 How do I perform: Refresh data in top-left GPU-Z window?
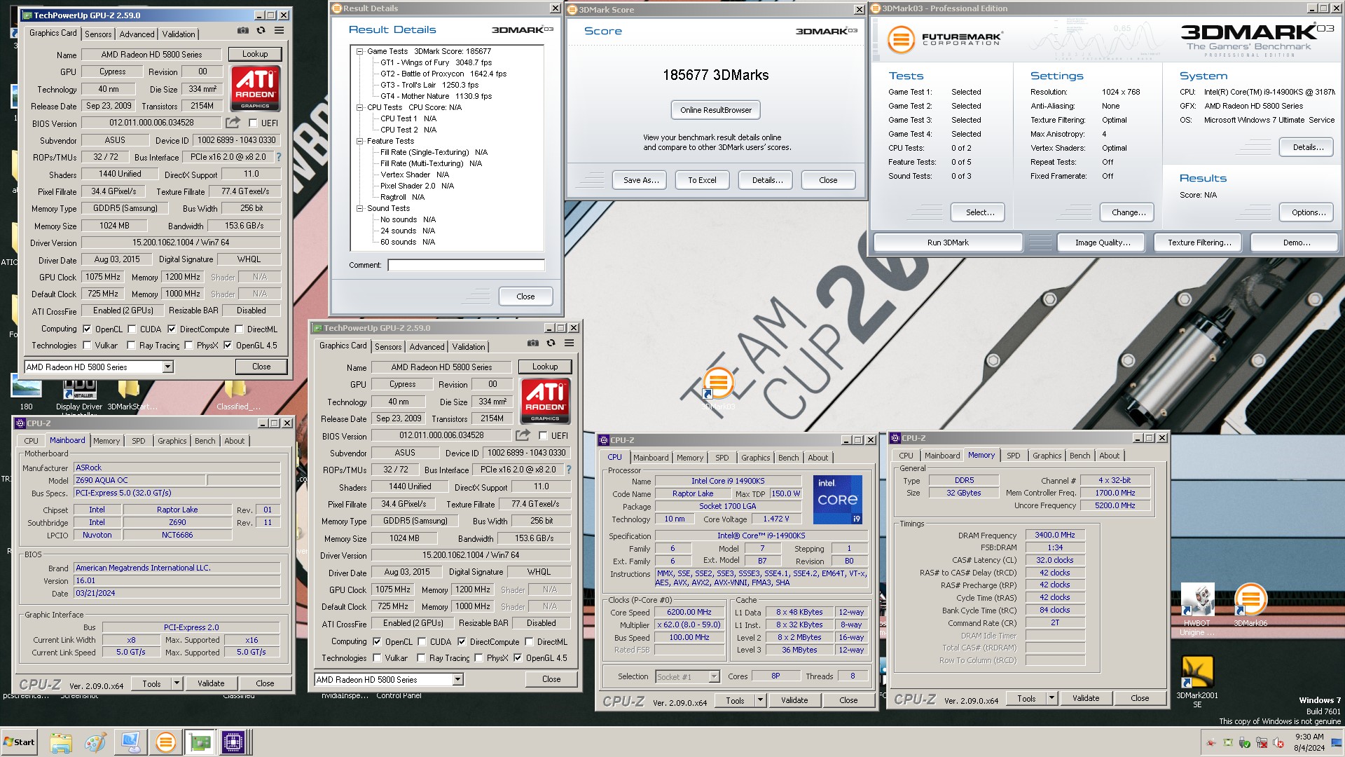[x=261, y=31]
